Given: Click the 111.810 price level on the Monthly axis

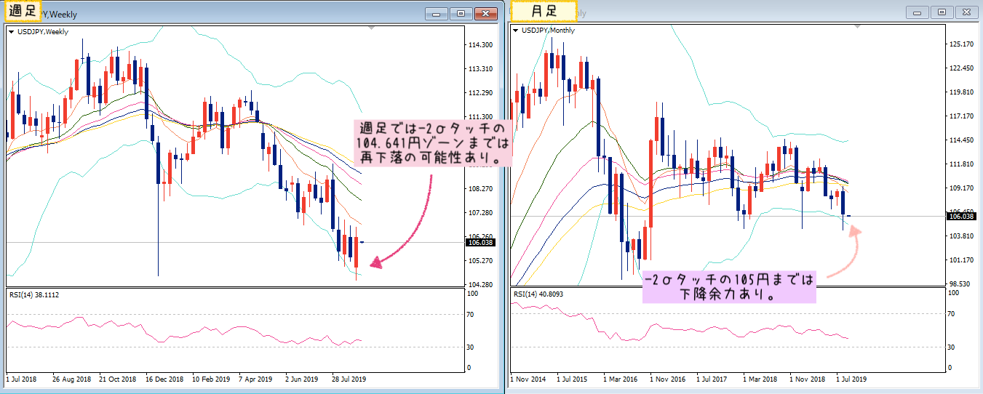Looking at the screenshot, I should coord(963,165).
